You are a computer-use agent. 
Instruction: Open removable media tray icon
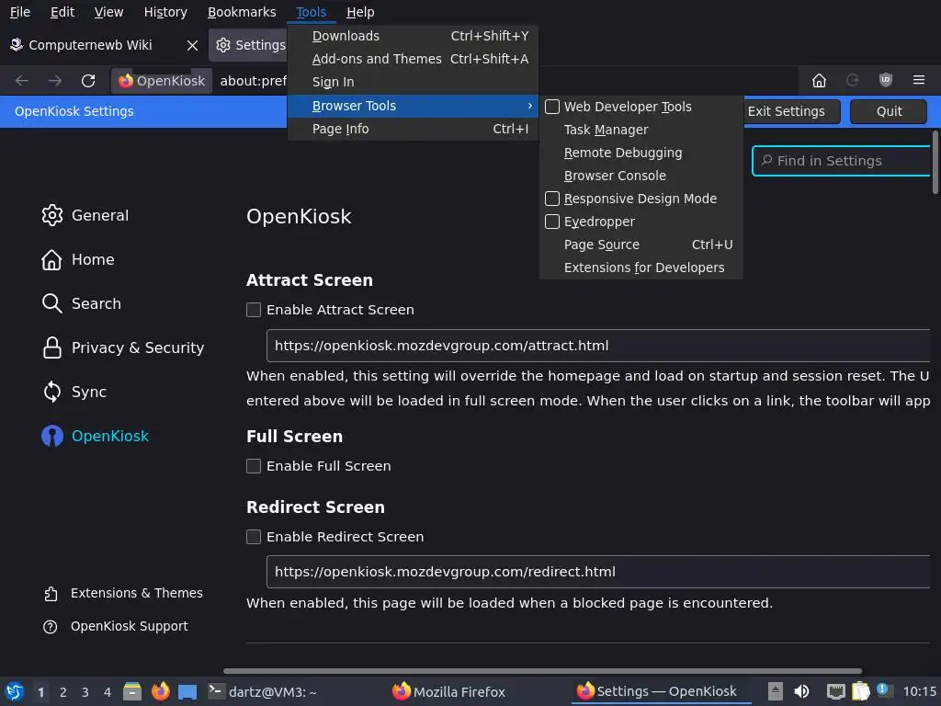(776, 691)
